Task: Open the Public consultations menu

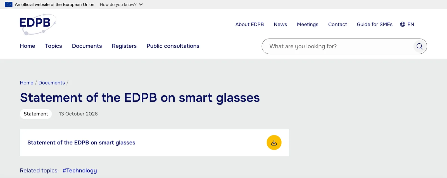Action: [173, 46]
